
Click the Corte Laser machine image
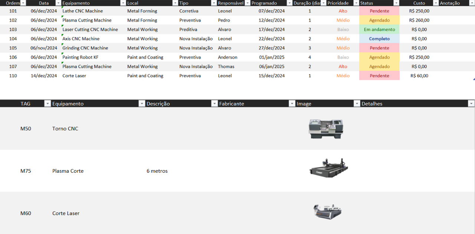pyautogui.click(x=327, y=211)
